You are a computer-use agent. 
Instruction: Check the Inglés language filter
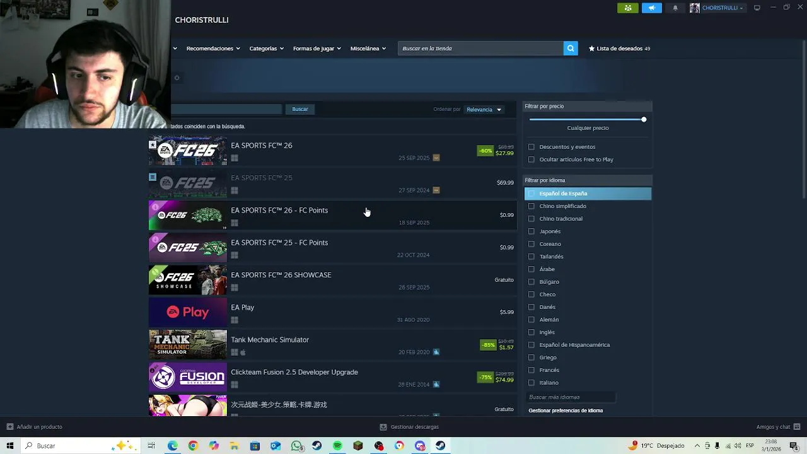point(531,332)
